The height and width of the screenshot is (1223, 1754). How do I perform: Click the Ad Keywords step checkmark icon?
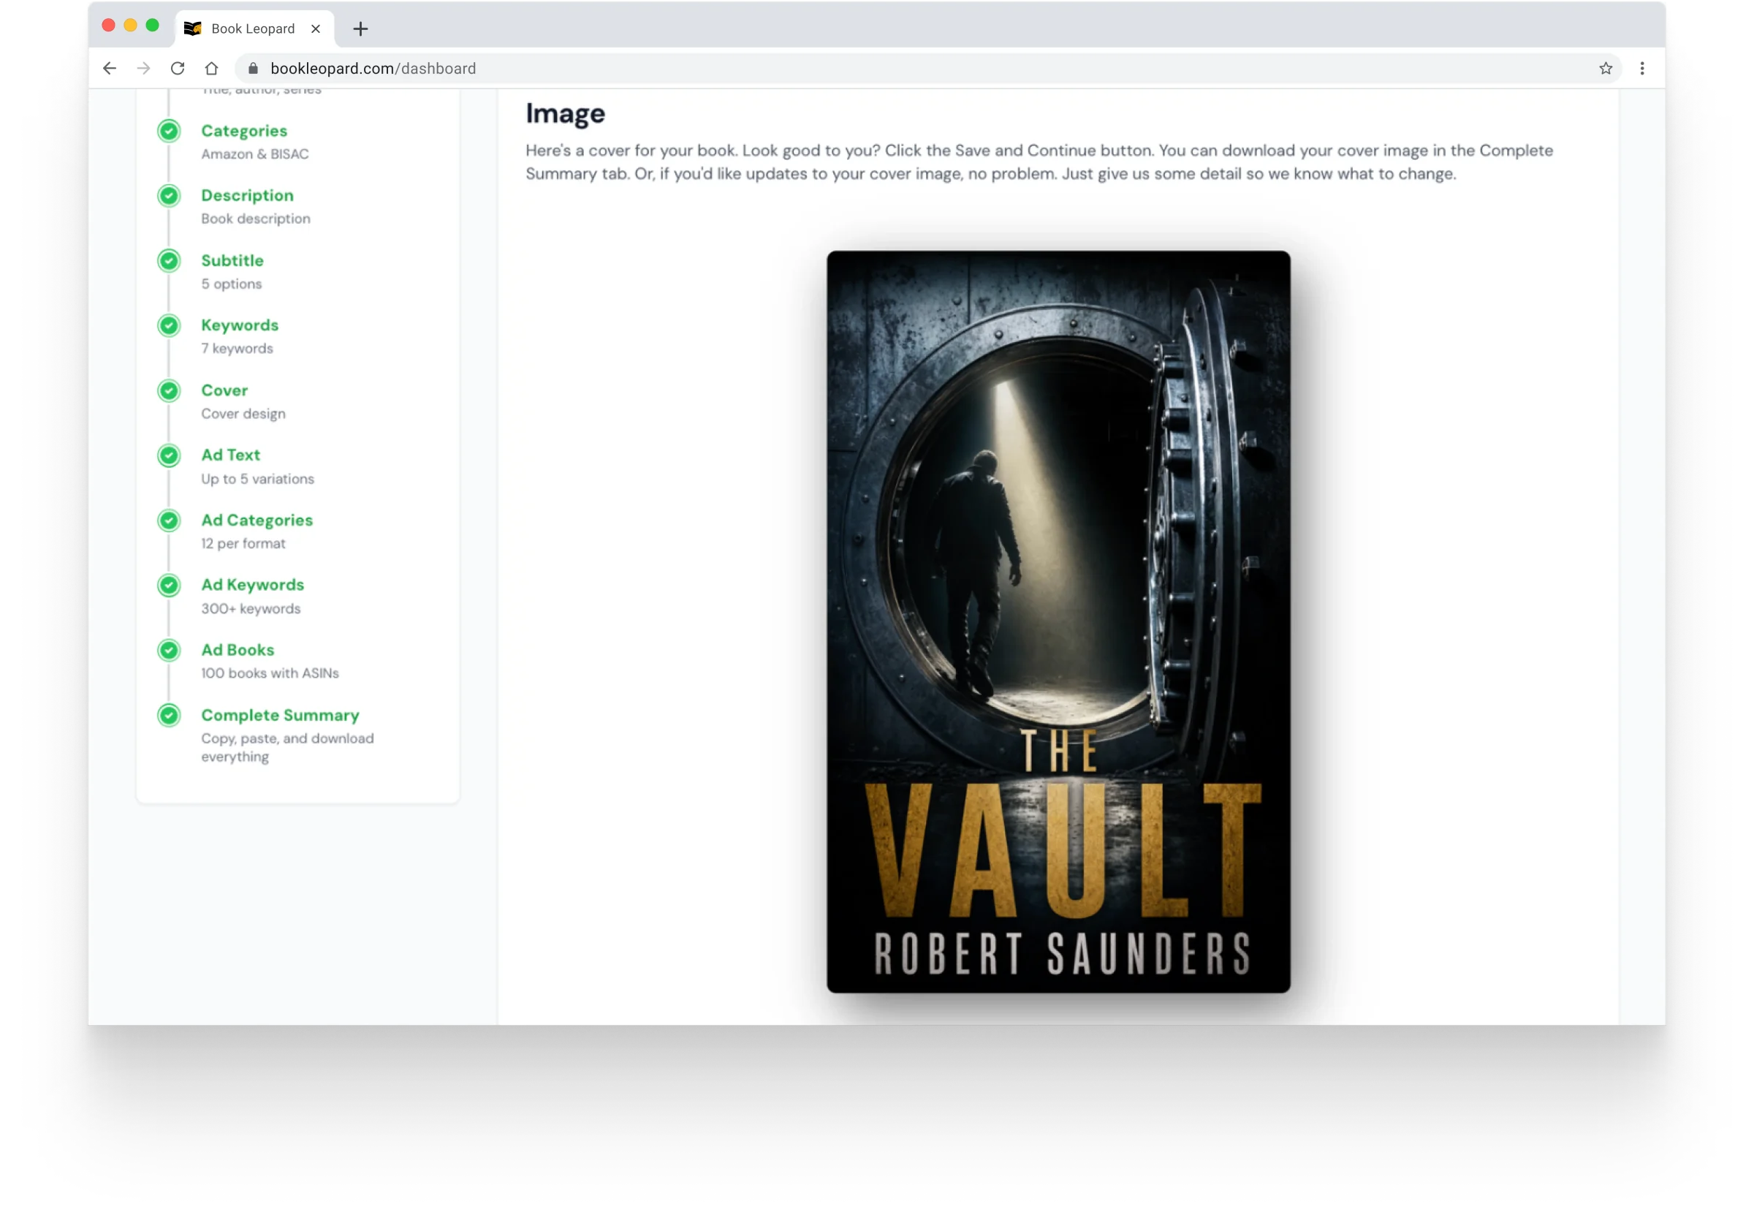pos(169,586)
